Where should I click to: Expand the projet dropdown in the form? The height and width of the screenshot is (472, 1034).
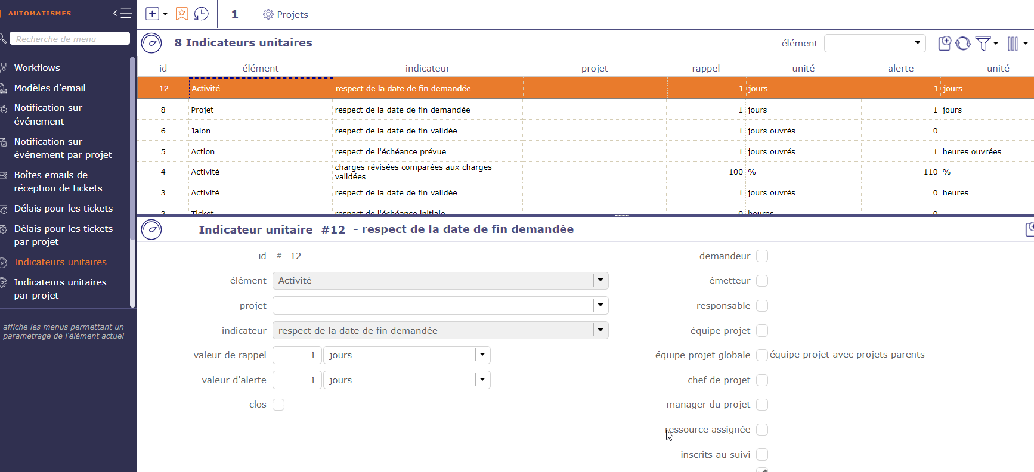[x=600, y=306]
